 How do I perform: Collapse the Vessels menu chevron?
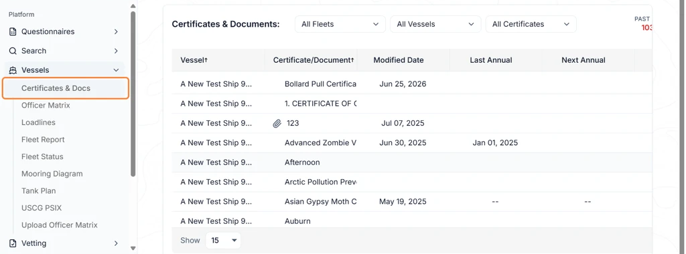pos(116,70)
